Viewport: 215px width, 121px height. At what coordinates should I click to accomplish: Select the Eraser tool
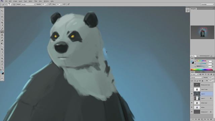pos(2,41)
